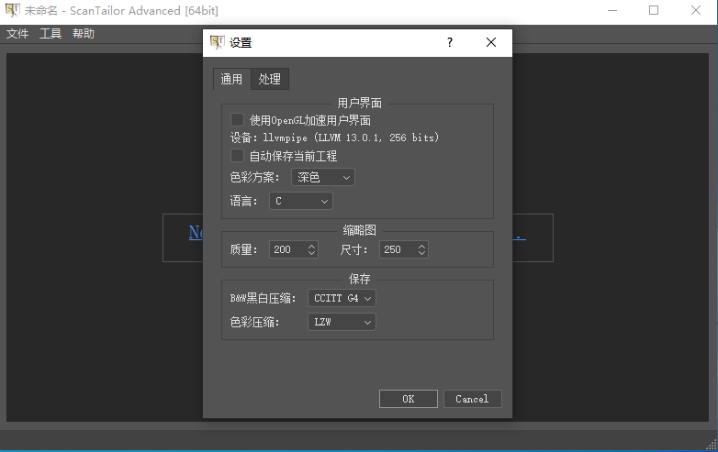Decrease the 尺寸 value with down arrow

click(x=421, y=253)
